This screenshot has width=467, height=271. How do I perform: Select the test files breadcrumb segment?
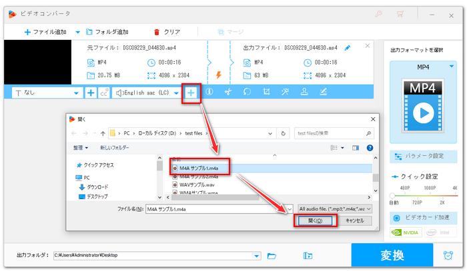(193, 133)
